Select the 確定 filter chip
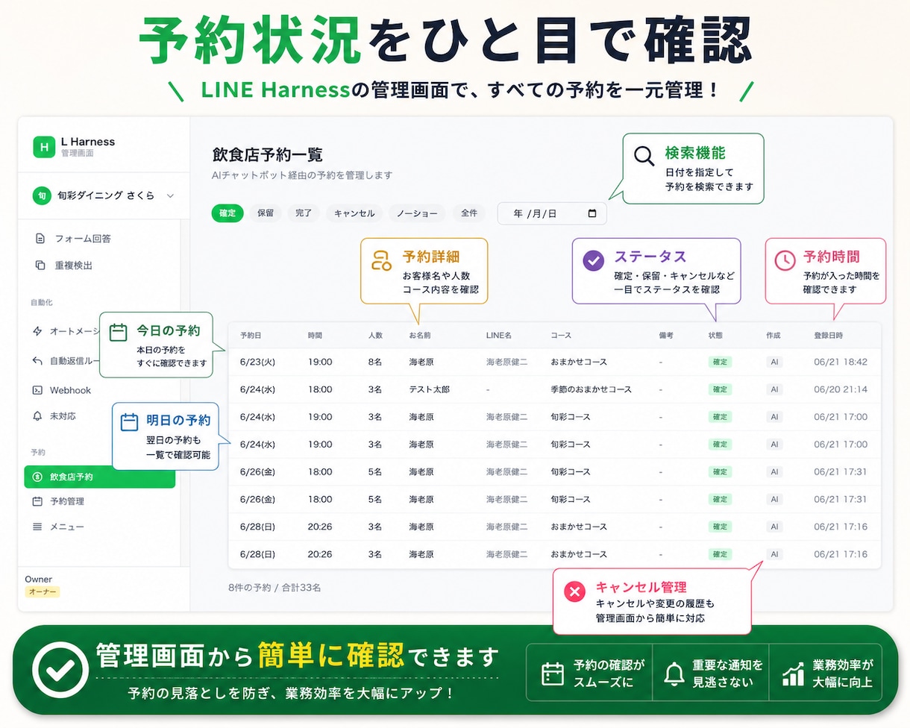This screenshot has width=910, height=728. click(228, 213)
